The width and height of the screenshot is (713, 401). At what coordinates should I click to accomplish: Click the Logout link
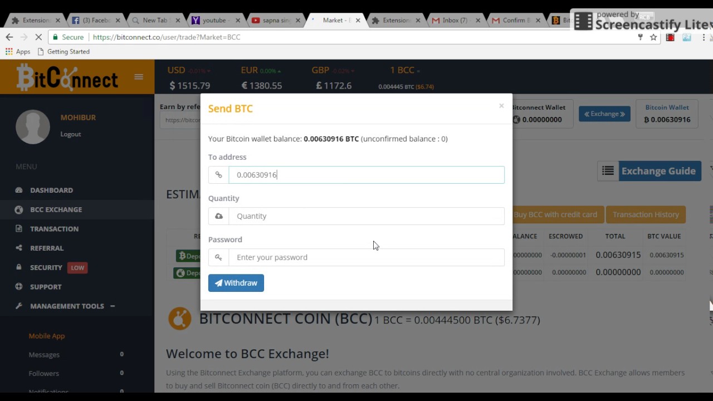(x=71, y=134)
